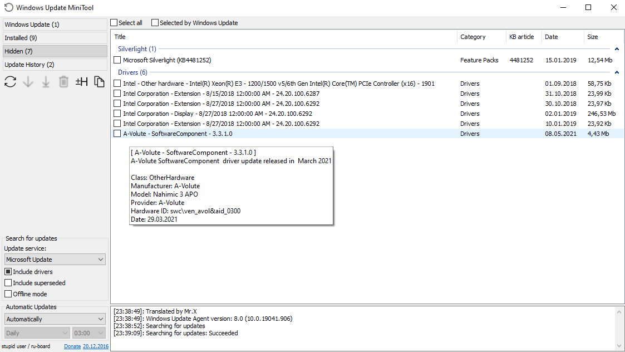Screen dimensions: 625x352
Task: Click the ±H hide/unhide updates icon
Action: 81,82
